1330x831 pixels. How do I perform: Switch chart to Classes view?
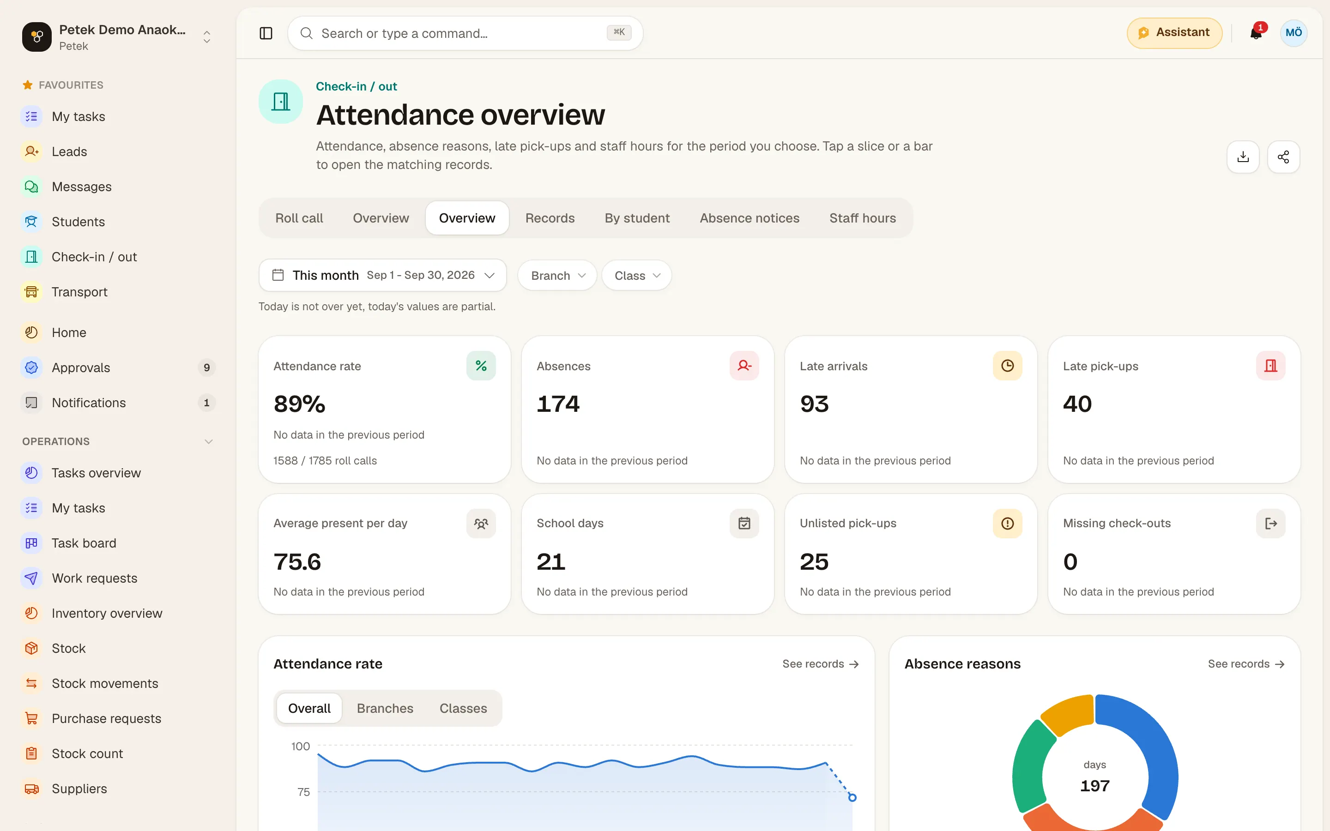(463, 709)
